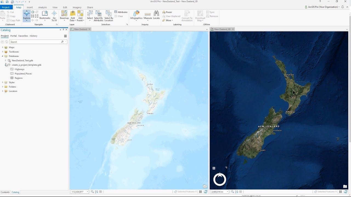
Task: Switch to the Analysis ribbon tab
Action: tap(43, 7)
